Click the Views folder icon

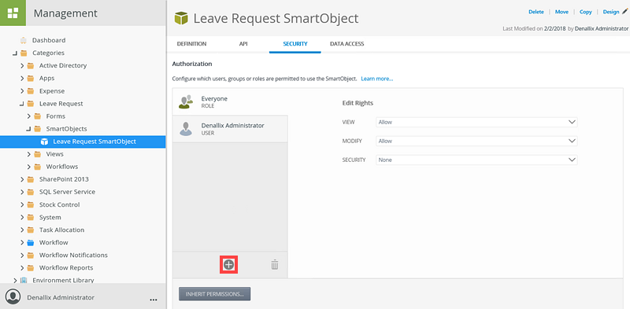[x=37, y=154]
